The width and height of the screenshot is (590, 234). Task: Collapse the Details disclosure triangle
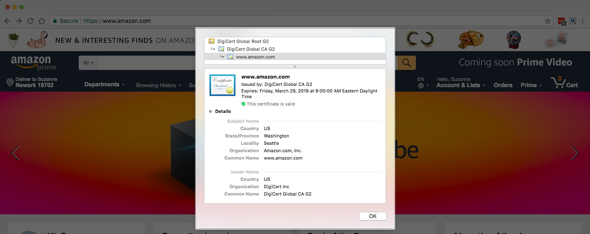tap(210, 112)
